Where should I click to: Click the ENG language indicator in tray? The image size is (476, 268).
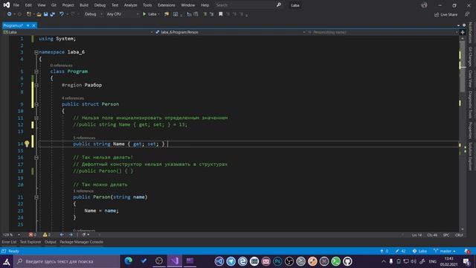pyautogui.click(x=433, y=261)
